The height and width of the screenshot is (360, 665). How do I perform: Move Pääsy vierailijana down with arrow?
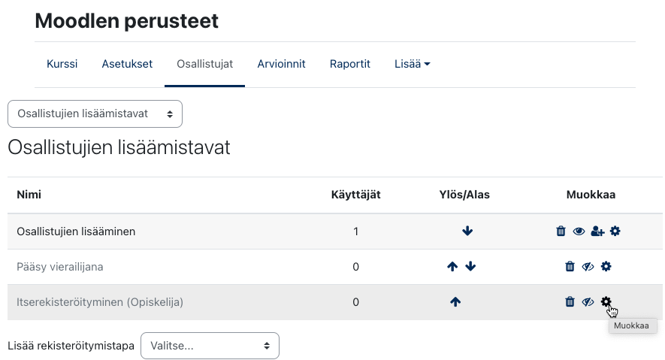click(470, 266)
